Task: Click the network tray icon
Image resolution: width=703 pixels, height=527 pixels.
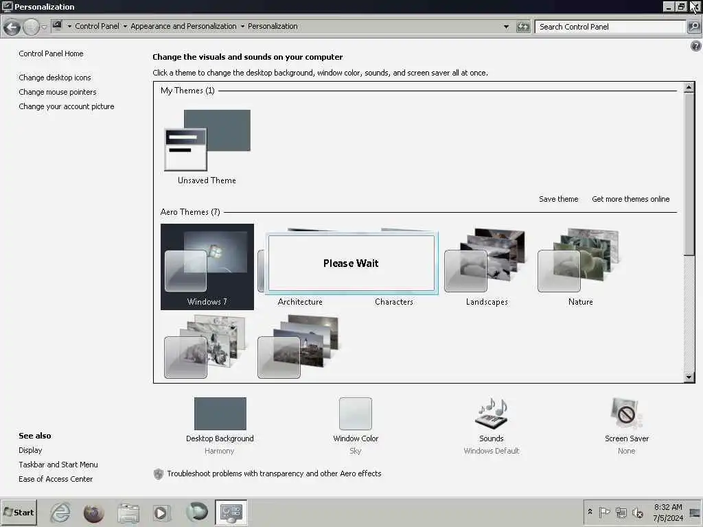Action: (621, 512)
